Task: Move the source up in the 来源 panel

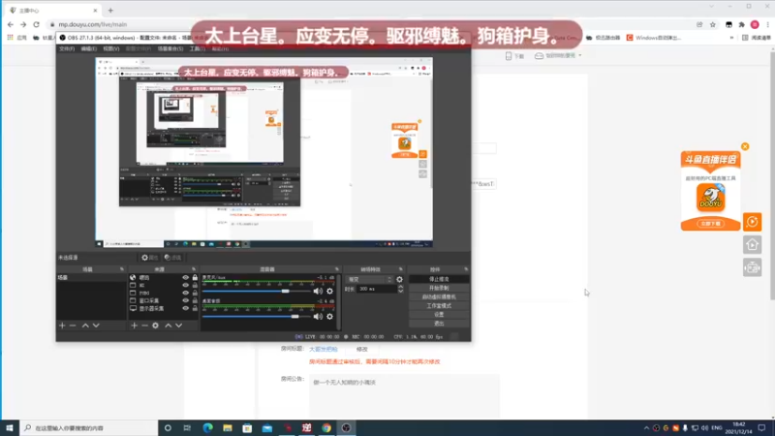Action: click(x=168, y=326)
